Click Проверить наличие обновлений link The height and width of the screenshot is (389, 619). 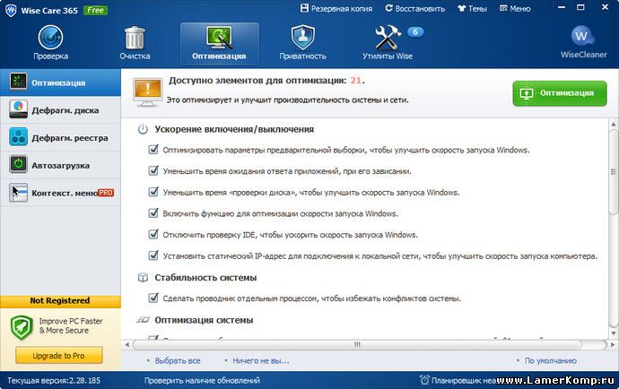[202, 380]
